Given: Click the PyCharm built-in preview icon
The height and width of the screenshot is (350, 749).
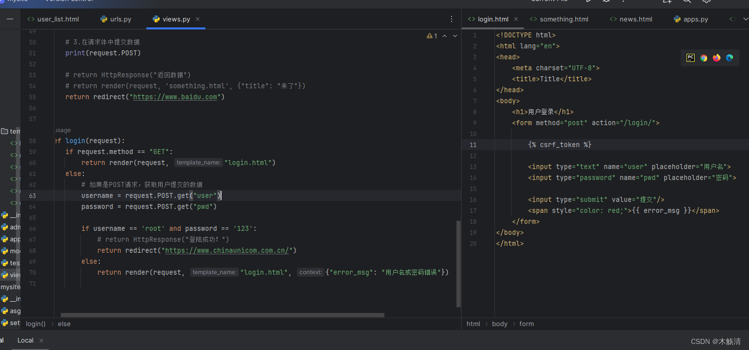Looking at the screenshot, I should pyautogui.click(x=691, y=58).
